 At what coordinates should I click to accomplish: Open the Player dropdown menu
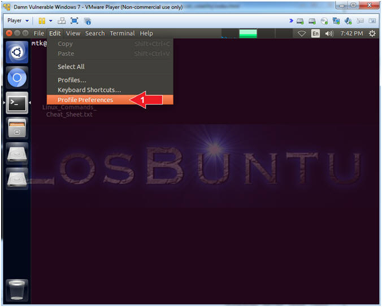pyautogui.click(x=18, y=21)
